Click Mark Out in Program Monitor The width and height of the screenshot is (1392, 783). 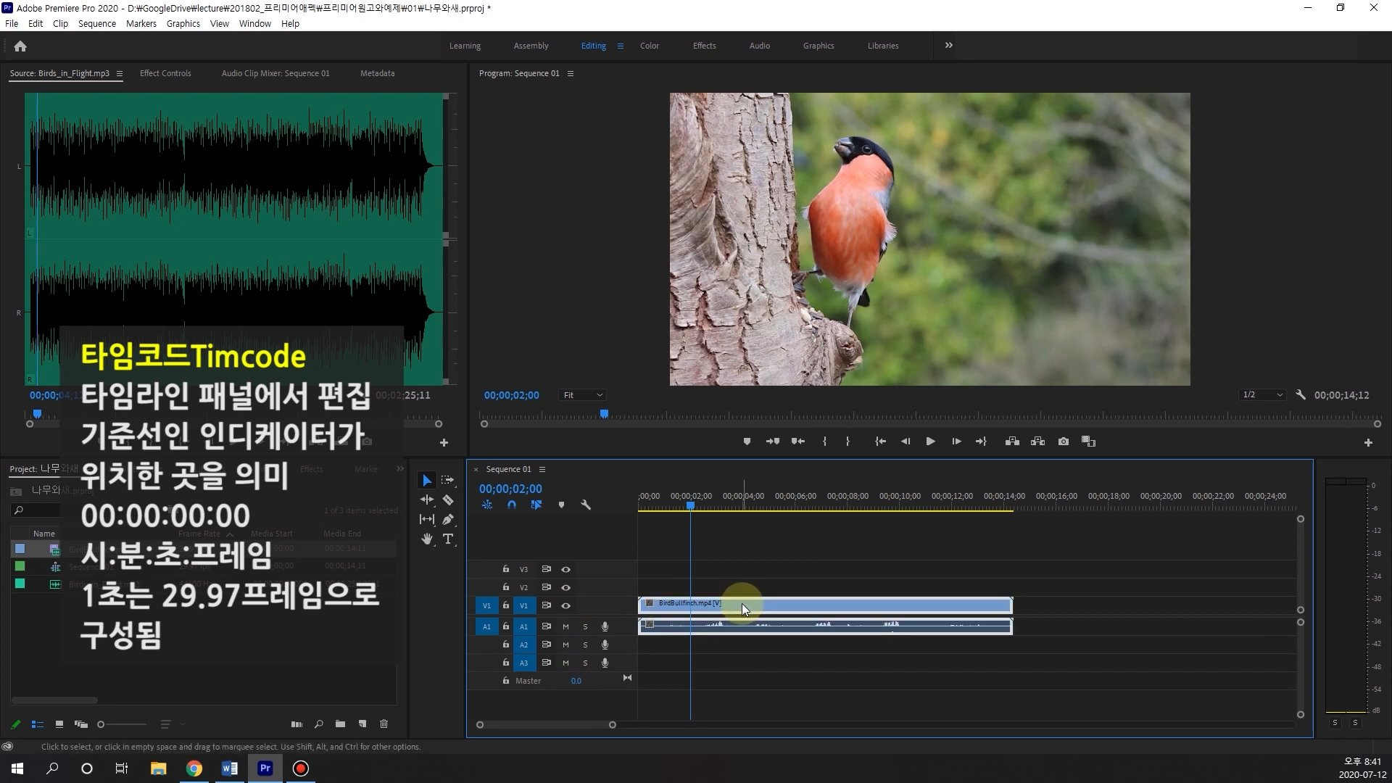click(848, 442)
